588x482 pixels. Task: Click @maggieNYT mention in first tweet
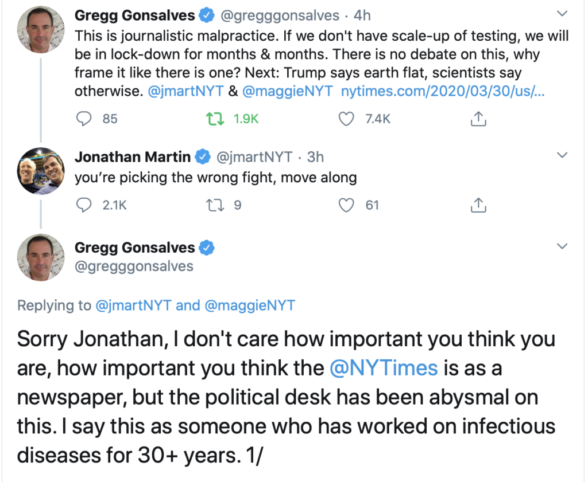(287, 91)
